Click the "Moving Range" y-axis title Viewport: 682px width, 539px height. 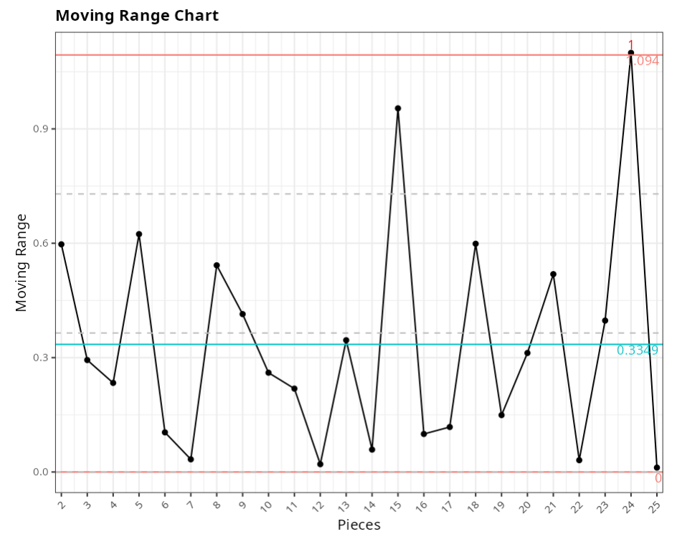point(22,262)
